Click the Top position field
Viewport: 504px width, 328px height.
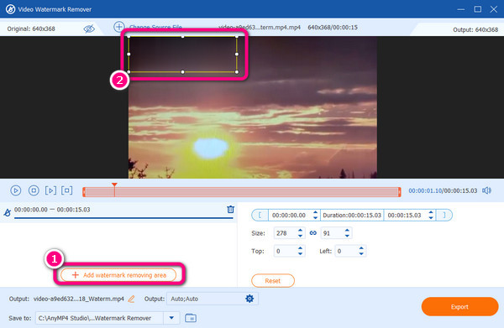pos(285,251)
